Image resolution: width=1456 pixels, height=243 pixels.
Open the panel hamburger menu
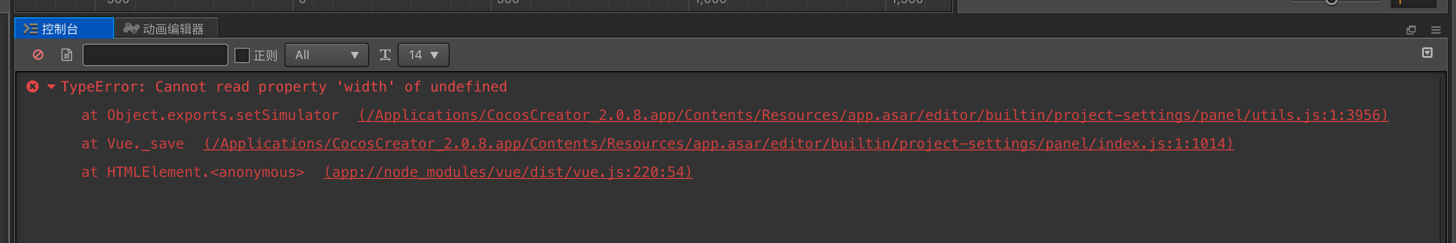pos(1436,30)
